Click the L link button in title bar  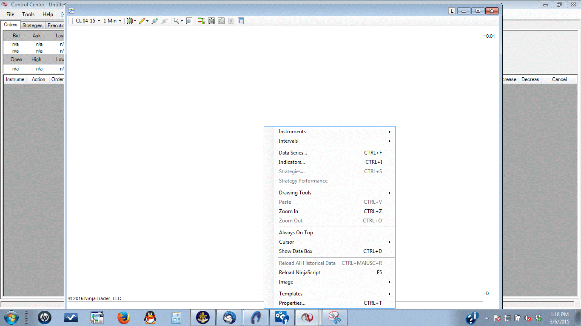[452, 11]
